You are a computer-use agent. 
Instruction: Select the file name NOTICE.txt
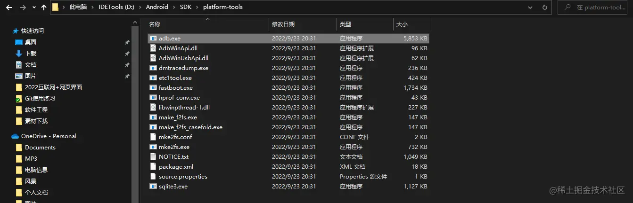click(x=173, y=156)
